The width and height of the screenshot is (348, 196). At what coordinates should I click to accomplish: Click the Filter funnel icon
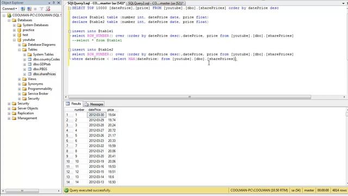pos(41,9)
